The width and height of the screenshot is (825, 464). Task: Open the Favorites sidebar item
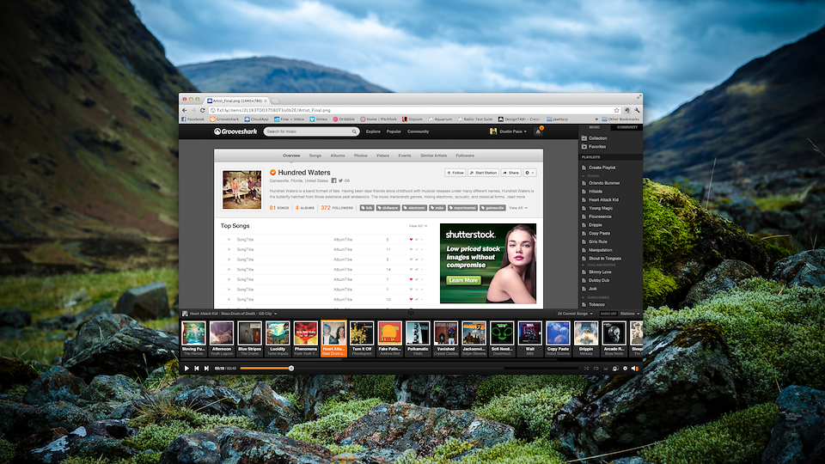596,147
